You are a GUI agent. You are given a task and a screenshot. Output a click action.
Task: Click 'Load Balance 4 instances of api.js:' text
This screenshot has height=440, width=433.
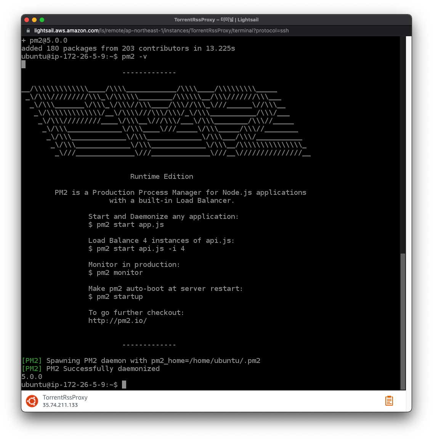(161, 241)
